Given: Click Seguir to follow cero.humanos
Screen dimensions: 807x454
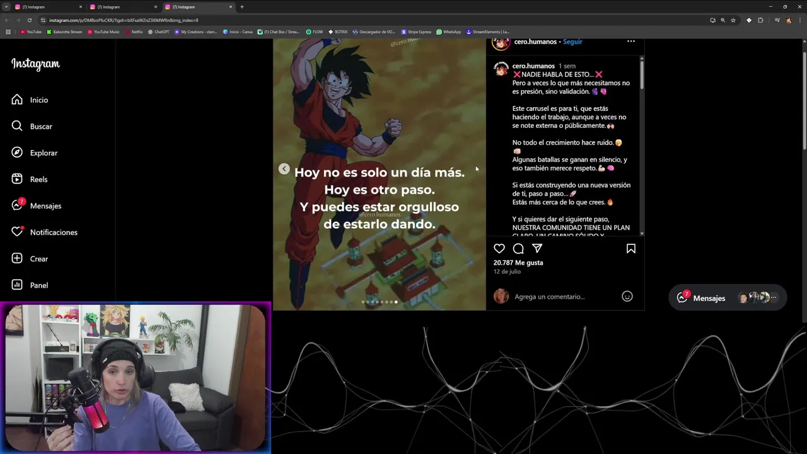Looking at the screenshot, I should point(572,42).
